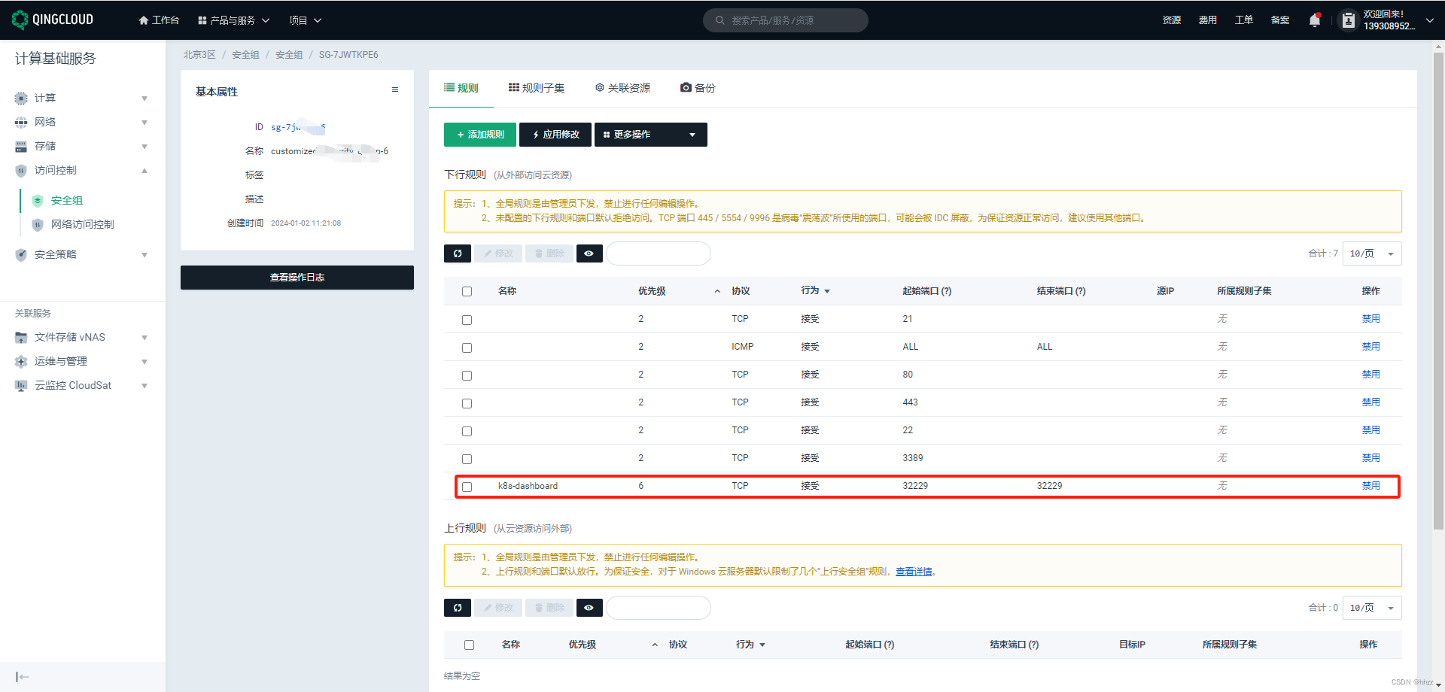Check the ICMP ALL rule
Image resolution: width=1445 pixels, height=692 pixels.
click(467, 348)
